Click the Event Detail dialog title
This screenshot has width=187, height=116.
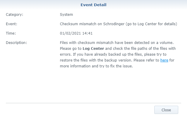click(x=93, y=5)
